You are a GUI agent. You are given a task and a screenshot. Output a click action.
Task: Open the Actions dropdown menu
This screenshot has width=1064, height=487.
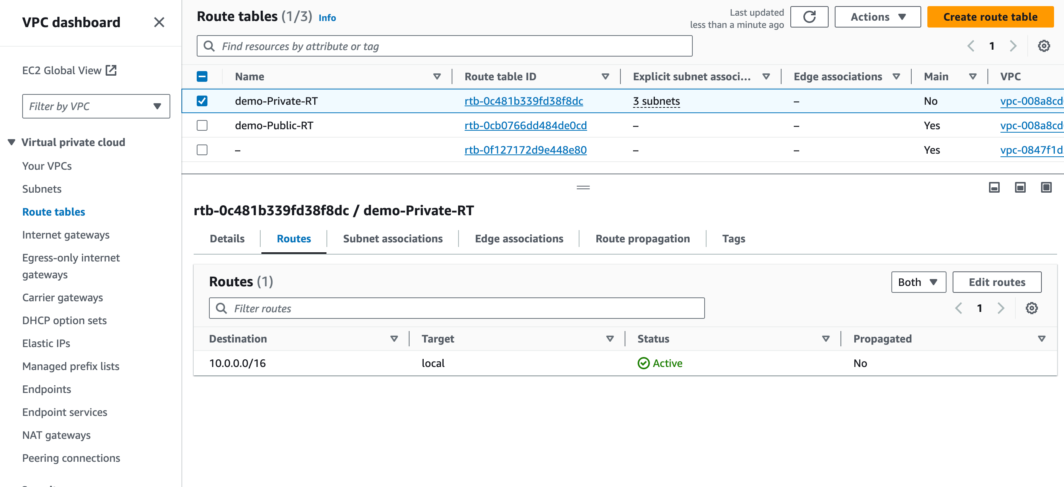pos(877,17)
